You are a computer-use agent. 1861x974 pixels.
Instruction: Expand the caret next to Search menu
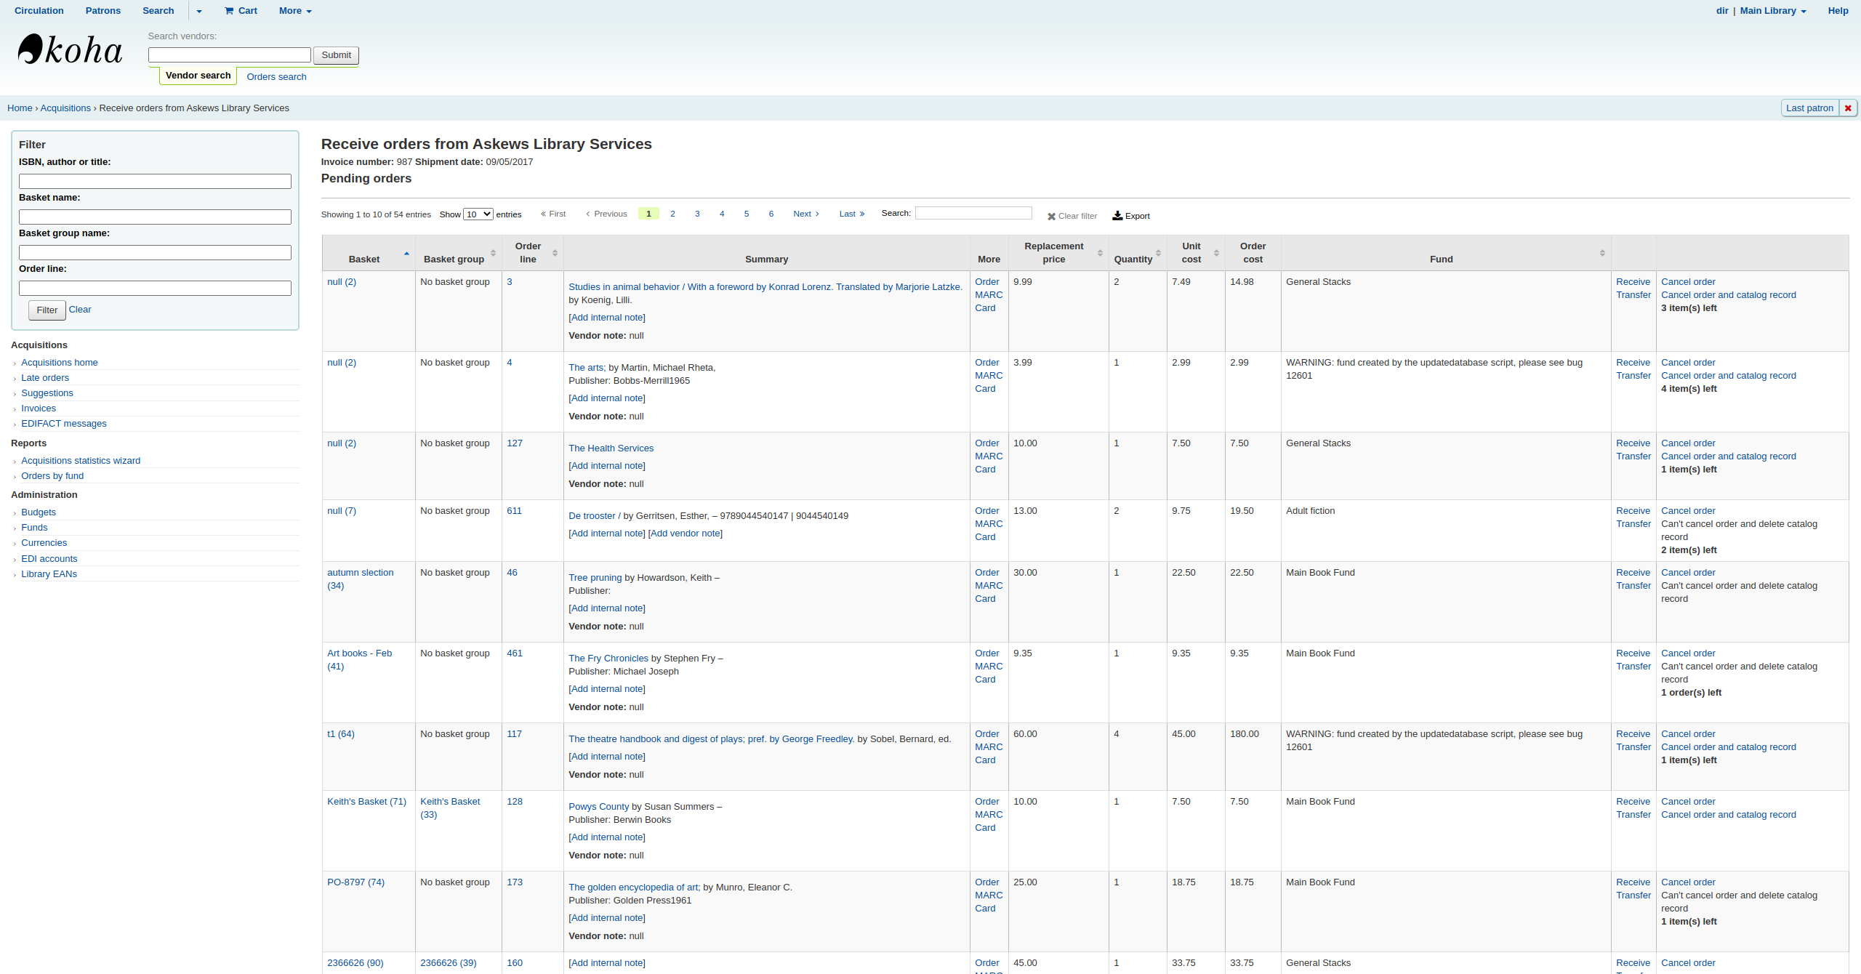click(x=199, y=11)
